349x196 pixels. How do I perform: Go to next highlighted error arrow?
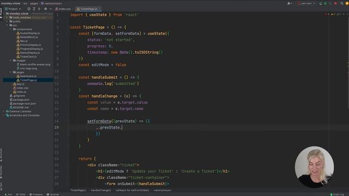[x=347, y=14]
